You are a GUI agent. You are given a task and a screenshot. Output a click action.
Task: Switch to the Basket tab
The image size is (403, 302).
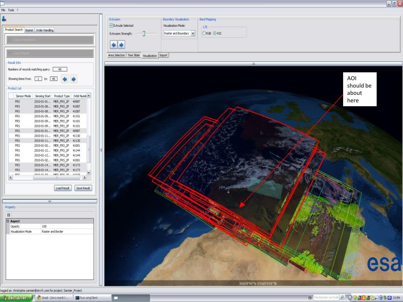(x=29, y=30)
